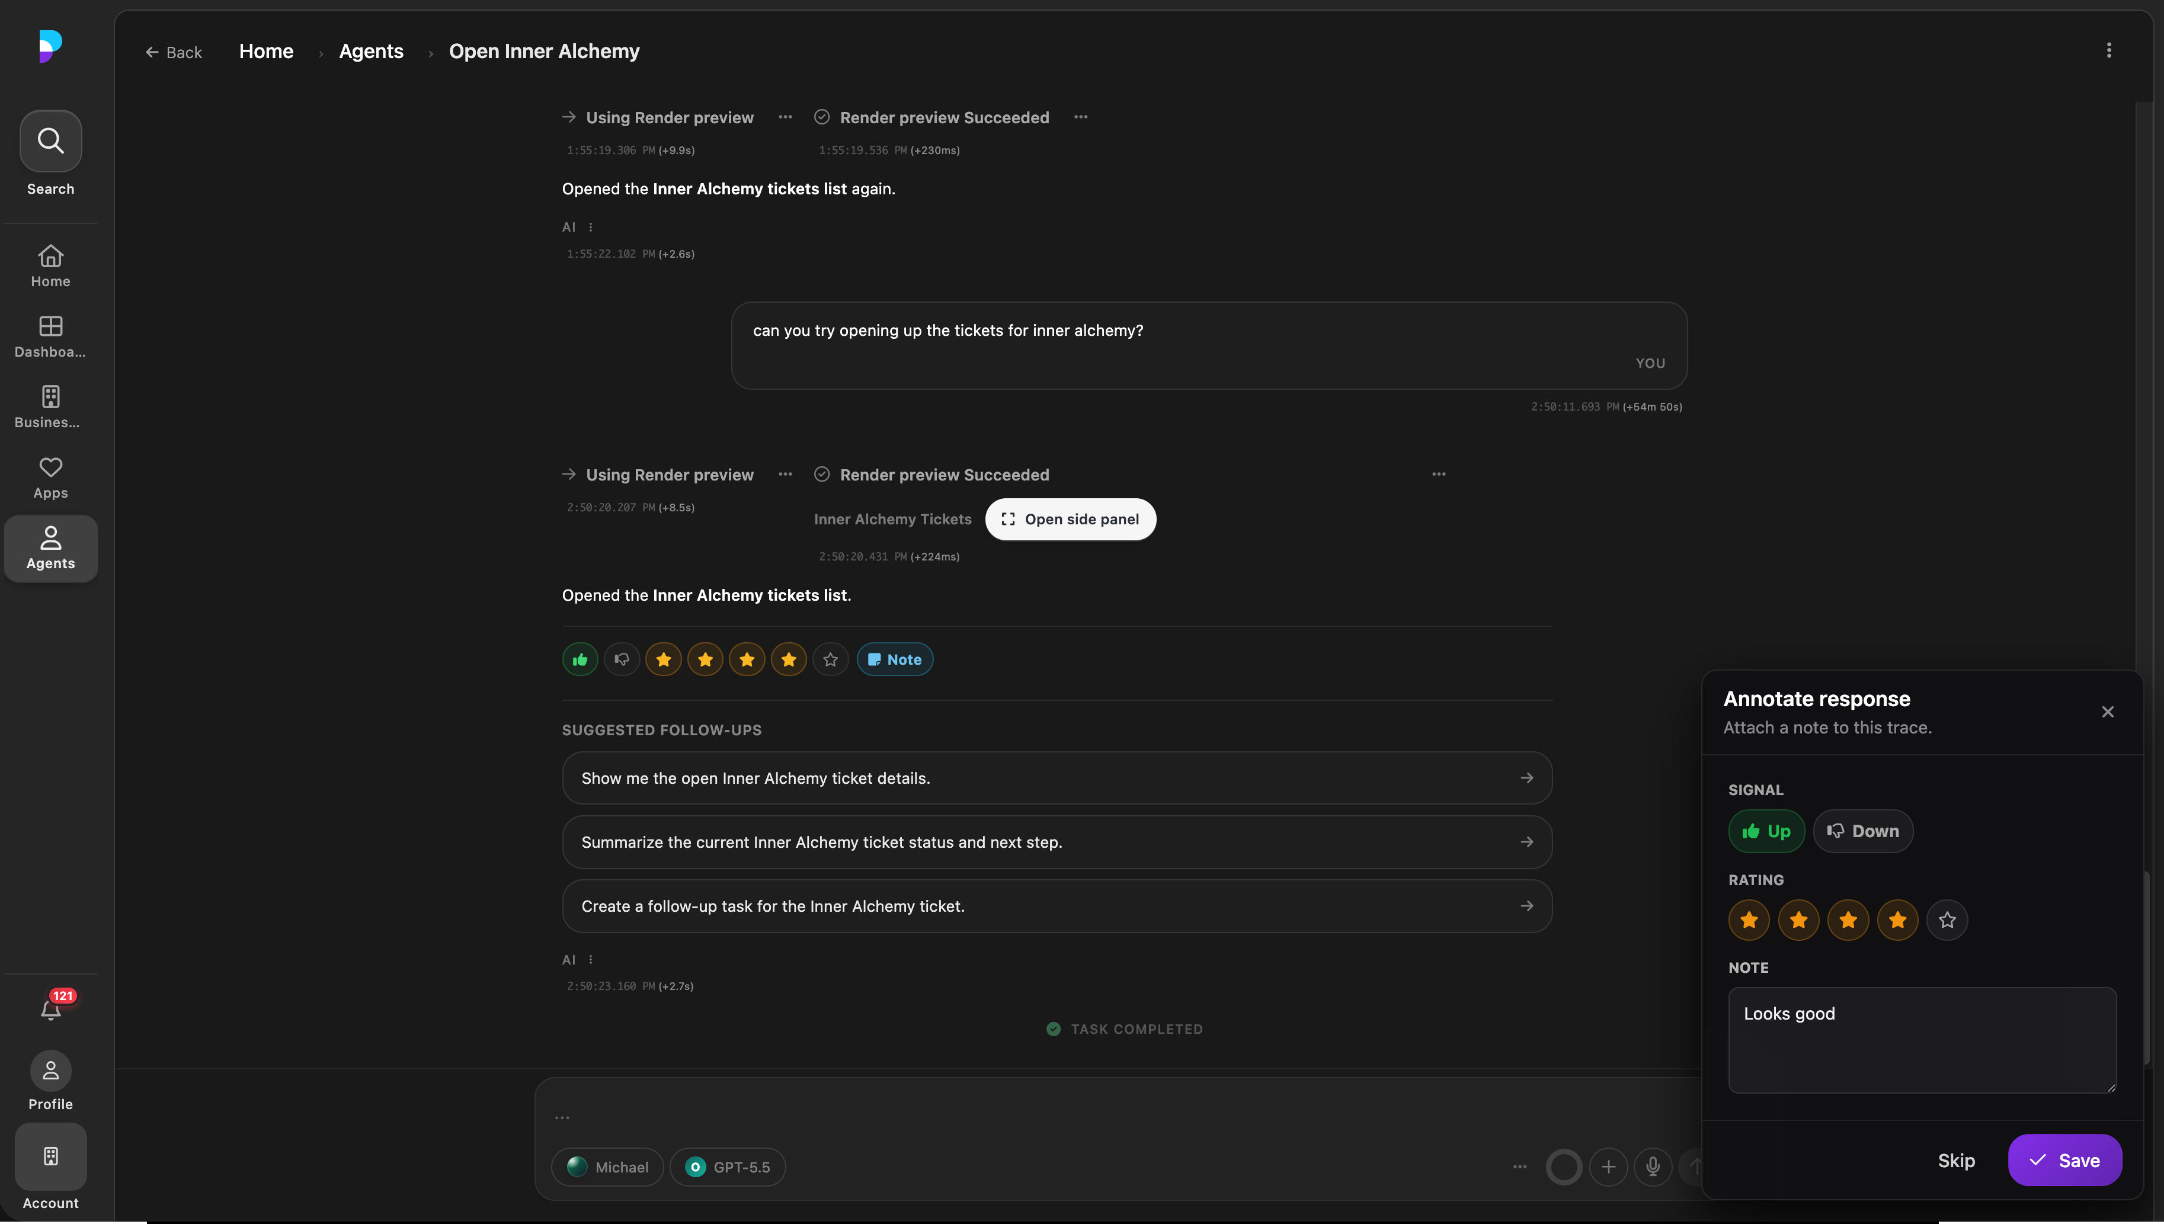This screenshot has width=2164, height=1224.
Task: Set first star in inline response rating
Action: 663,659
